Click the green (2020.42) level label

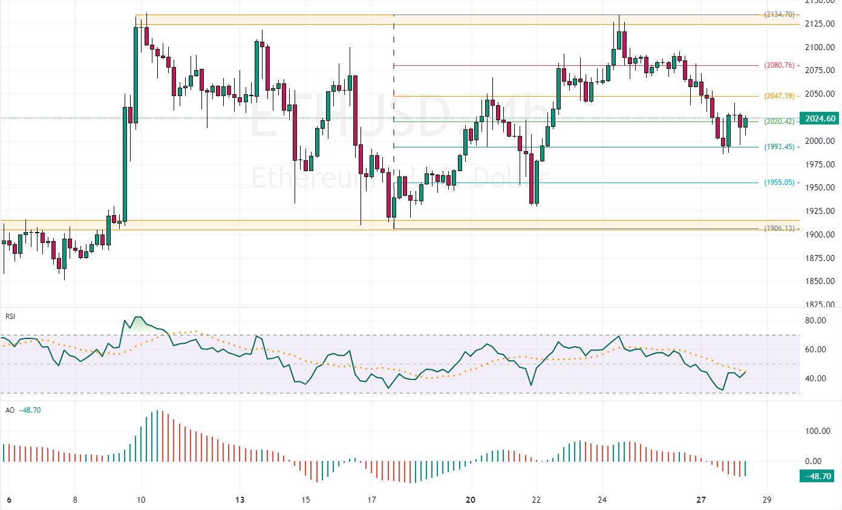pyautogui.click(x=778, y=121)
